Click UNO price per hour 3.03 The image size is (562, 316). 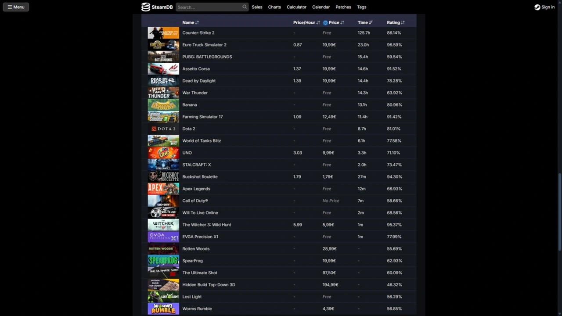tap(298, 153)
